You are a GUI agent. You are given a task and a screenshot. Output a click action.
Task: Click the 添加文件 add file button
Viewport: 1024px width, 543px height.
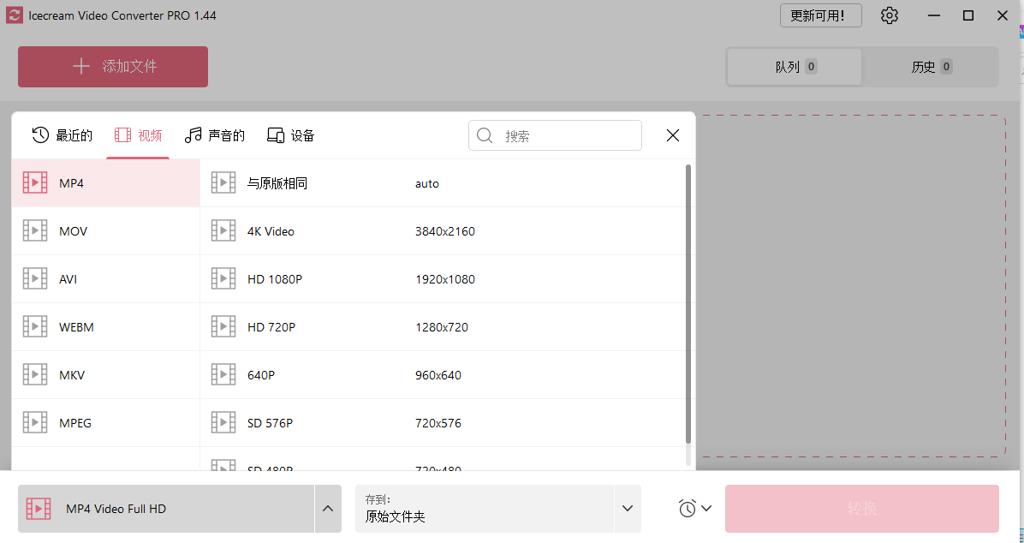pyautogui.click(x=113, y=67)
